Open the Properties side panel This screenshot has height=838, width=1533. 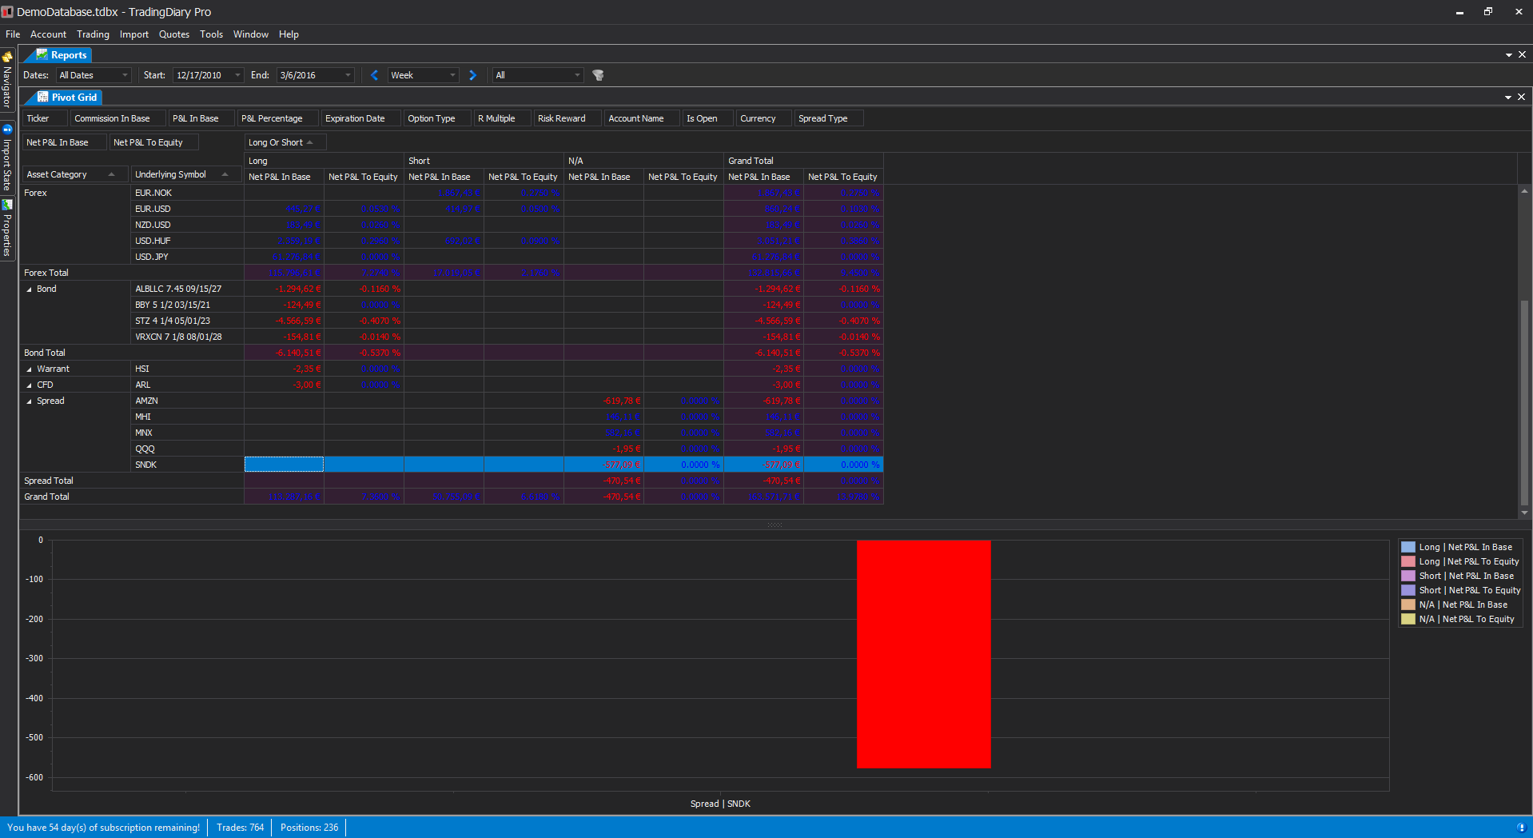click(x=7, y=228)
